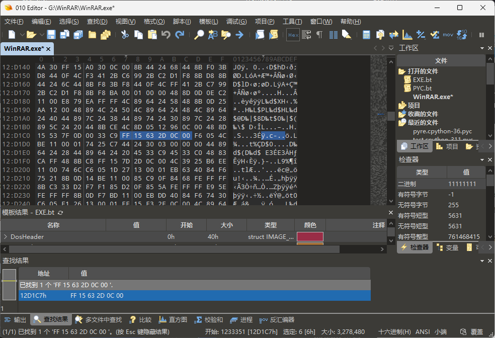The image size is (495, 338).
Task: Click the close all files icon
Action: [x=106, y=34]
